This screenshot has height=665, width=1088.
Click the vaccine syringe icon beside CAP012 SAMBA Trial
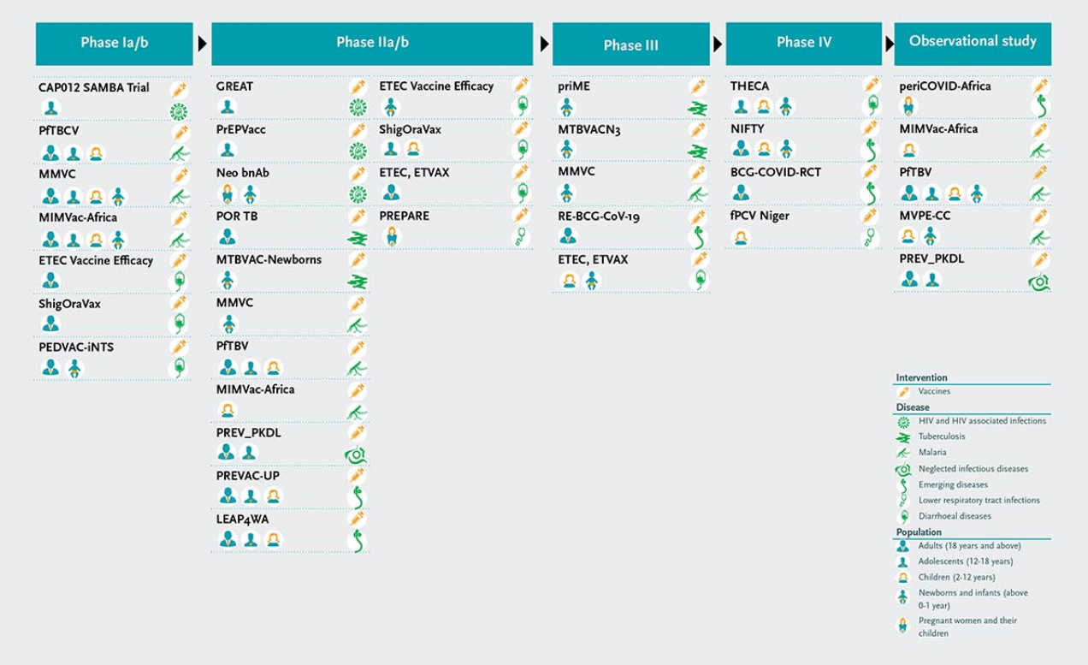click(x=179, y=89)
